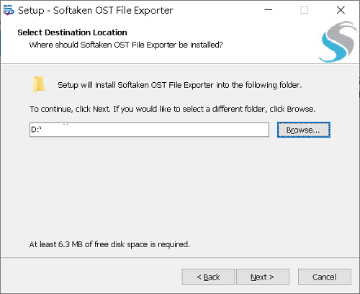Click the 'To continue, click Next' instruction text

point(172,109)
